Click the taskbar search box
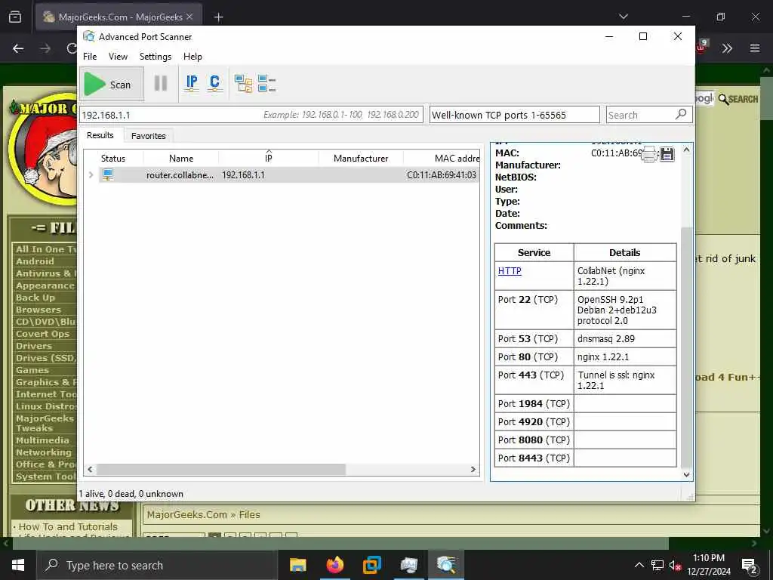The height and width of the screenshot is (580, 773). coord(158,565)
